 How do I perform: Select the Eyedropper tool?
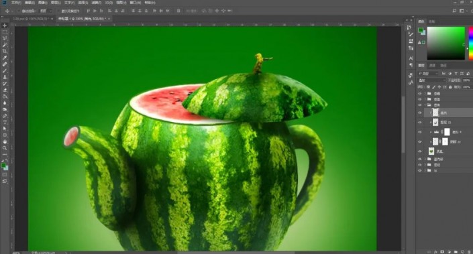click(x=5, y=58)
